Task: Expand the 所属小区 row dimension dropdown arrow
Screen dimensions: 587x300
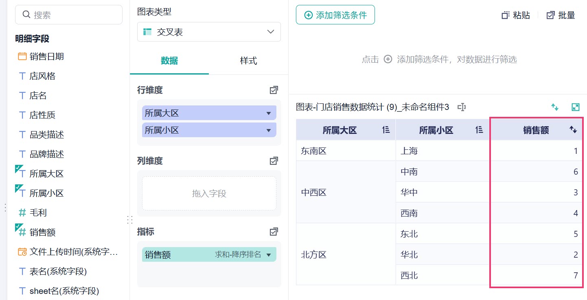Action: [x=268, y=130]
